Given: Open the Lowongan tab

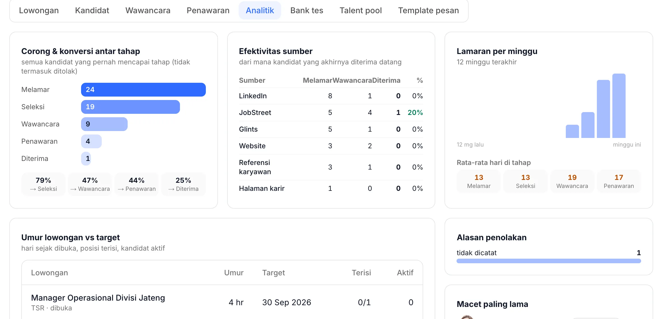Looking at the screenshot, I should (x=39, y=10).
